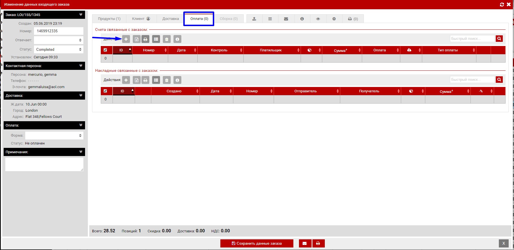Toggle select-all checkbox in waybills table
Screen dimensions: 514x250
[105, 91]
